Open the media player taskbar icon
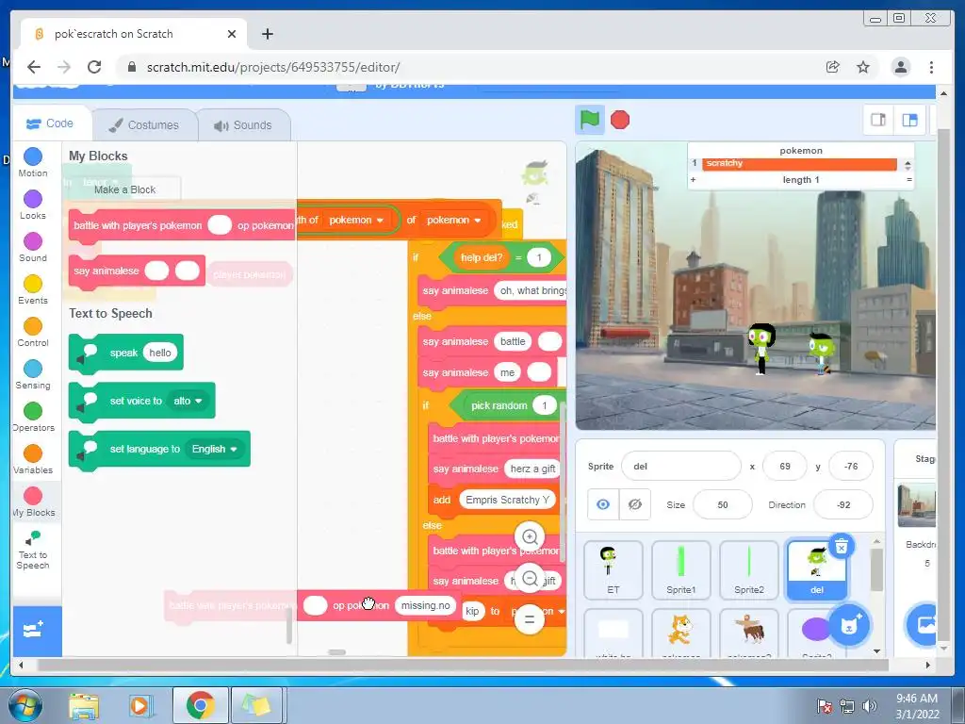The image size is (965, 724). 140,705
